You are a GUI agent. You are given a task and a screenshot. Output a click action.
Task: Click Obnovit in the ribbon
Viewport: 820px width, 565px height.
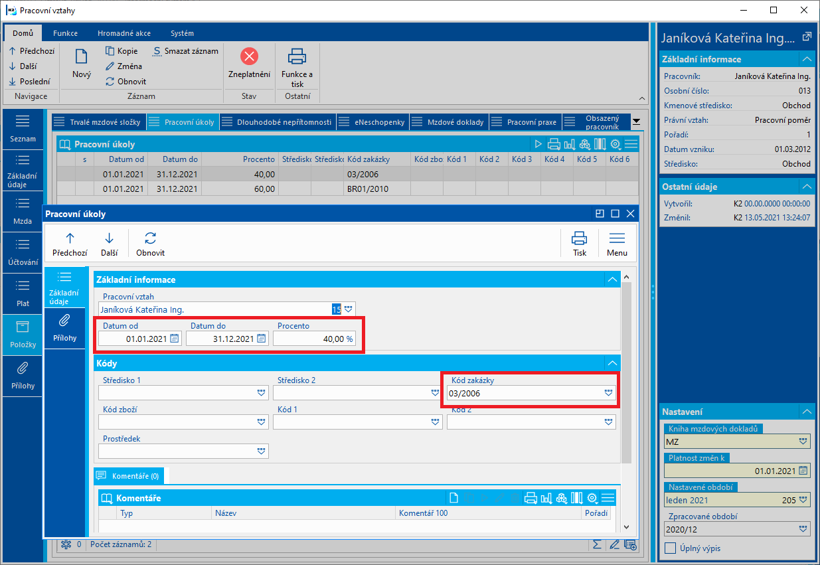pos(126,82)
